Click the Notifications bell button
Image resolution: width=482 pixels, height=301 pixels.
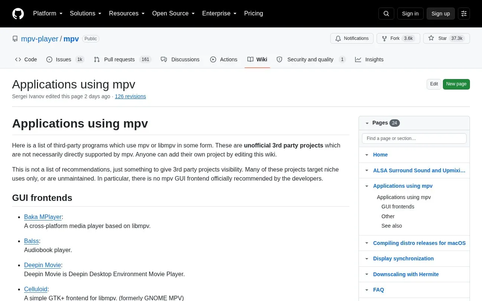click(x=352, y=38)
